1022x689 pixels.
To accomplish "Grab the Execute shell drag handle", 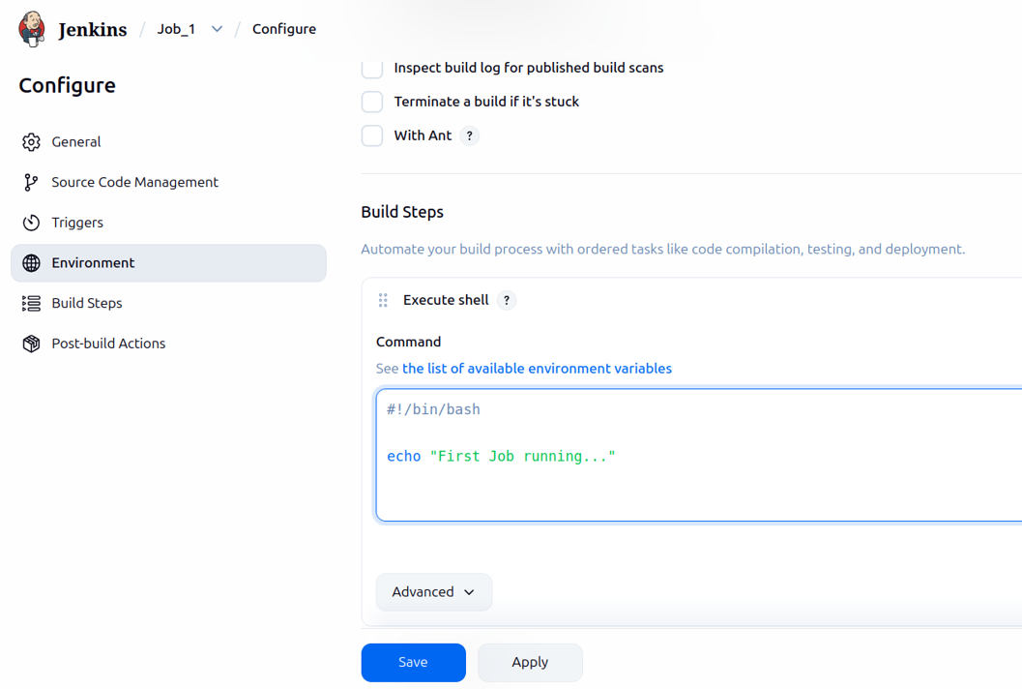I will (x=383, y=300).
